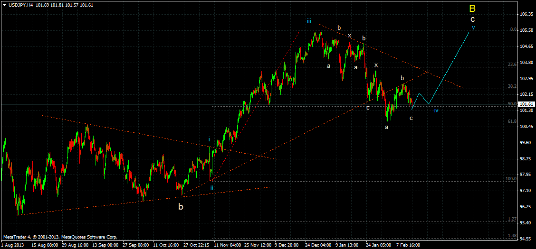The image size is (536, 249).
Task: Click the 103.80 price axis label
Action: [x=526, y=63]
